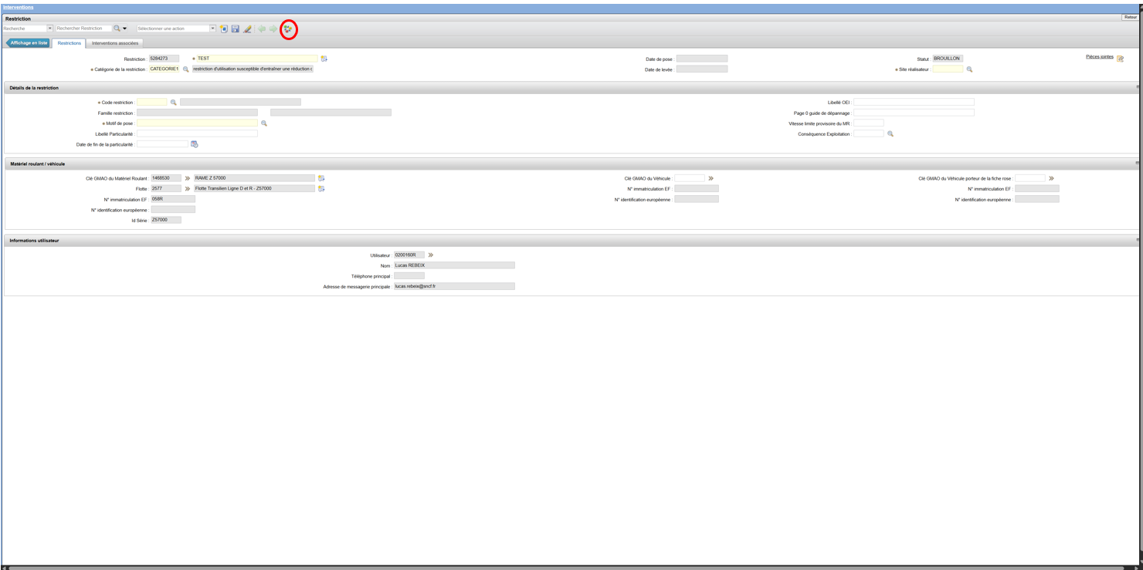This screenshot has height=570, width=1143.
Task: Focus the Libellé Particularité field
Action: (x=197, y=134)
